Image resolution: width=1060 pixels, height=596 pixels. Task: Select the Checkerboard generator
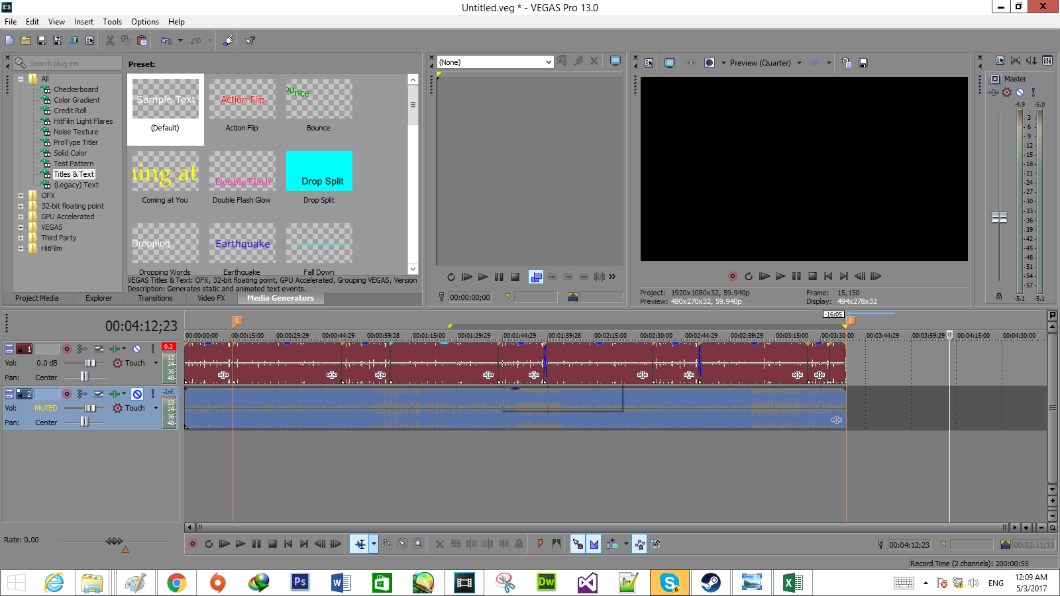tap(76, 89)
